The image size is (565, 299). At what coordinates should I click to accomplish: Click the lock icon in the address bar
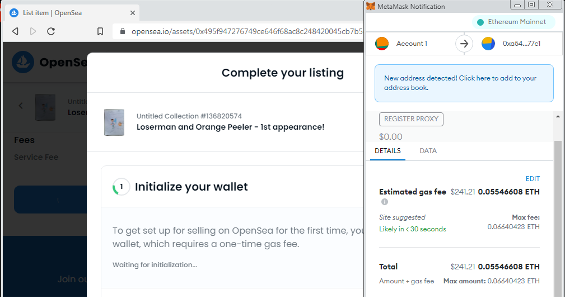[x=123, y=31]
